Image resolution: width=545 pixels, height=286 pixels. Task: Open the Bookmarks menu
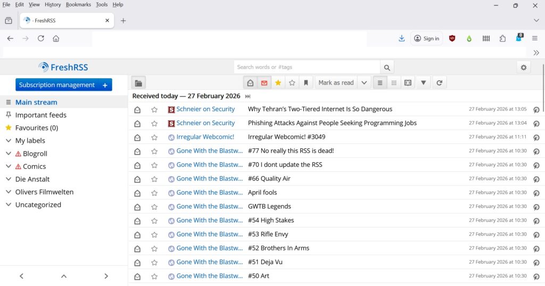pos(78,5)
